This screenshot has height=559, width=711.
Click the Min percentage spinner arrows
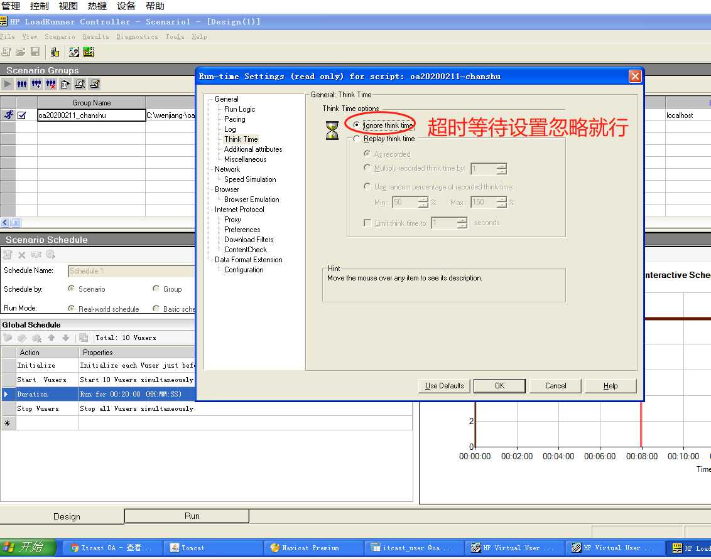coord(423,202)
